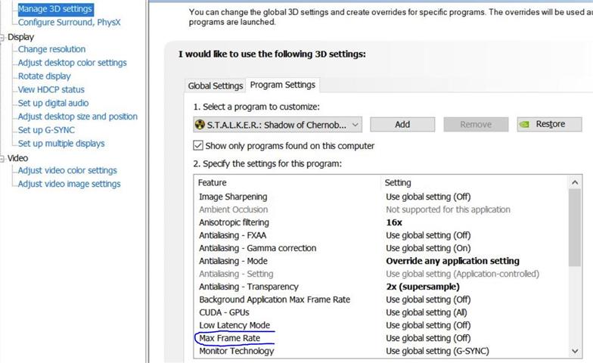The height and width of the screenshot is (363, 593).
Task: Select CUDA - GPUs row
Action: click(x=381, y=312)
